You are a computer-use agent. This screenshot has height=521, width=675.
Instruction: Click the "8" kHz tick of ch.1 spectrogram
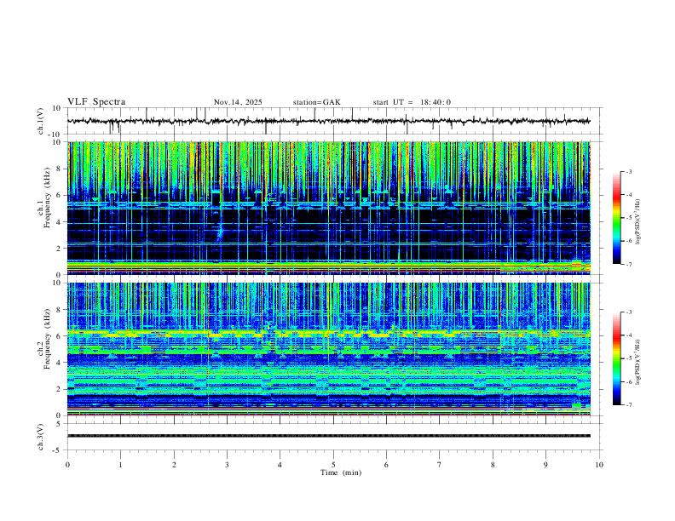click(59, 169)
